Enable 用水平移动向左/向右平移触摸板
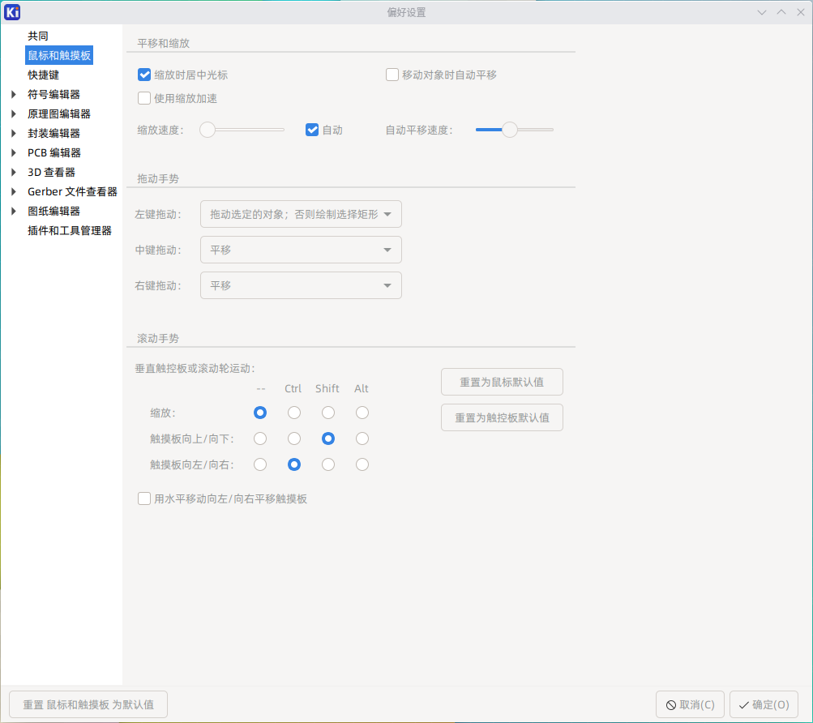Screen dimensions: 813x723 [x=143, y=498]
